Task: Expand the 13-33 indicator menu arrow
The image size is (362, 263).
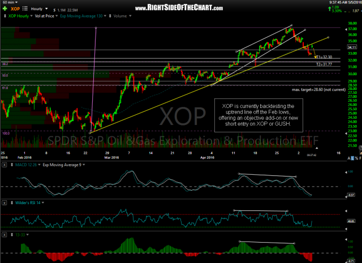Action: (28, 235)
